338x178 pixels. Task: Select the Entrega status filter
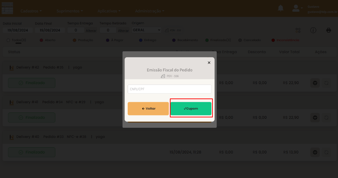pos(148,40)
